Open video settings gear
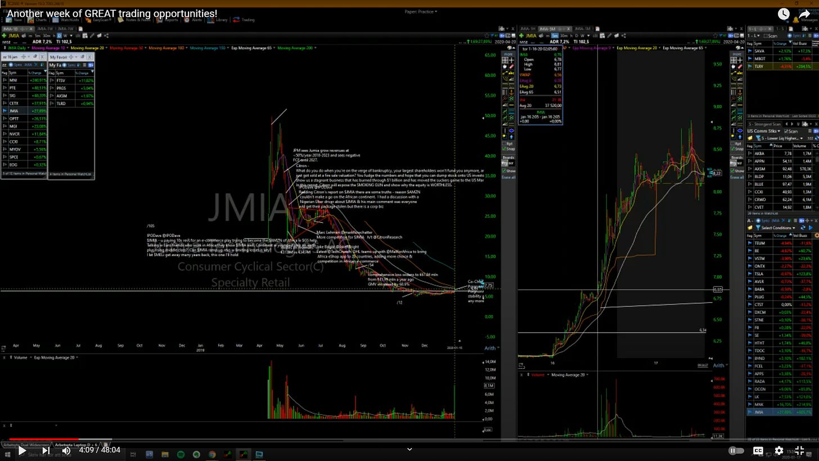 [x=779, y=450]
